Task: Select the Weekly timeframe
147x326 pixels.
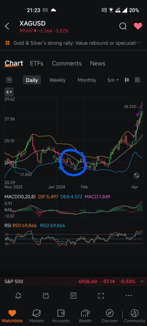Action: pos(57,80)
